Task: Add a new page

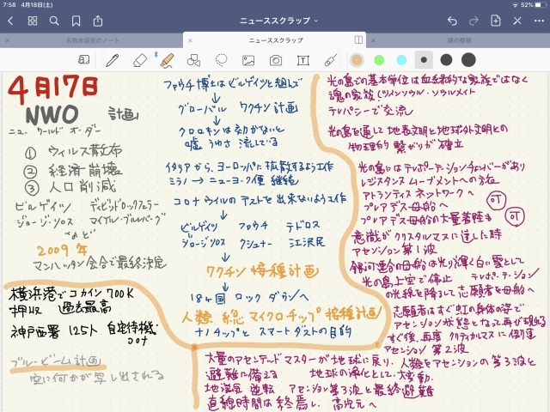Action: tap(495, 21)
